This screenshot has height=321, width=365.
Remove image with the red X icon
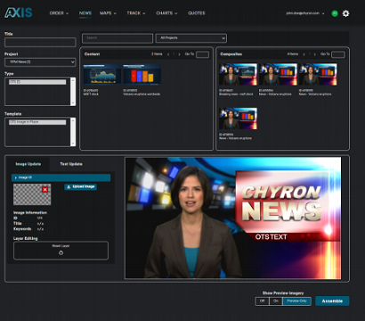(45, 189)
